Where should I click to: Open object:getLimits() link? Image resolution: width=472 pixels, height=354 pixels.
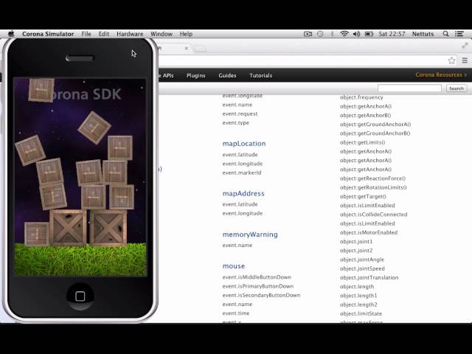(362, 142)
